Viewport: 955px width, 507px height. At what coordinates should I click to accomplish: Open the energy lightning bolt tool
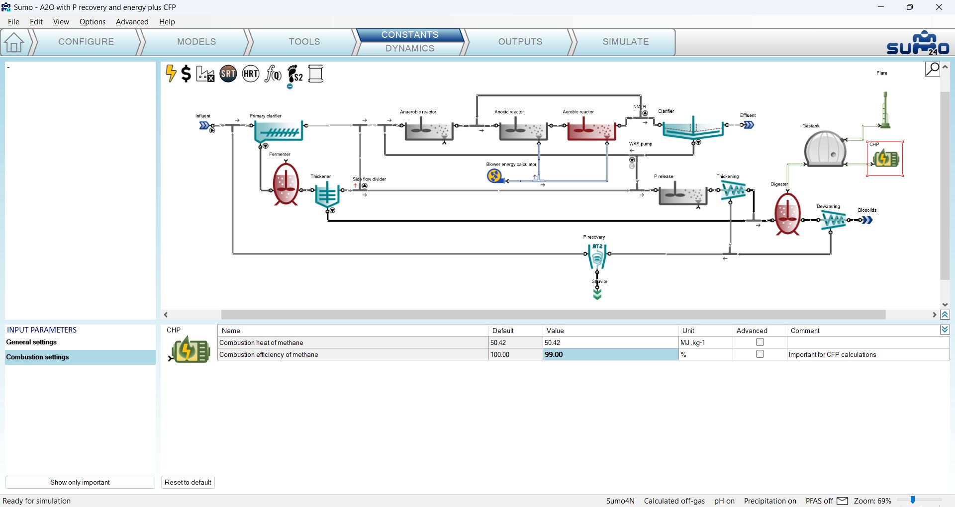tap(171, 74)
